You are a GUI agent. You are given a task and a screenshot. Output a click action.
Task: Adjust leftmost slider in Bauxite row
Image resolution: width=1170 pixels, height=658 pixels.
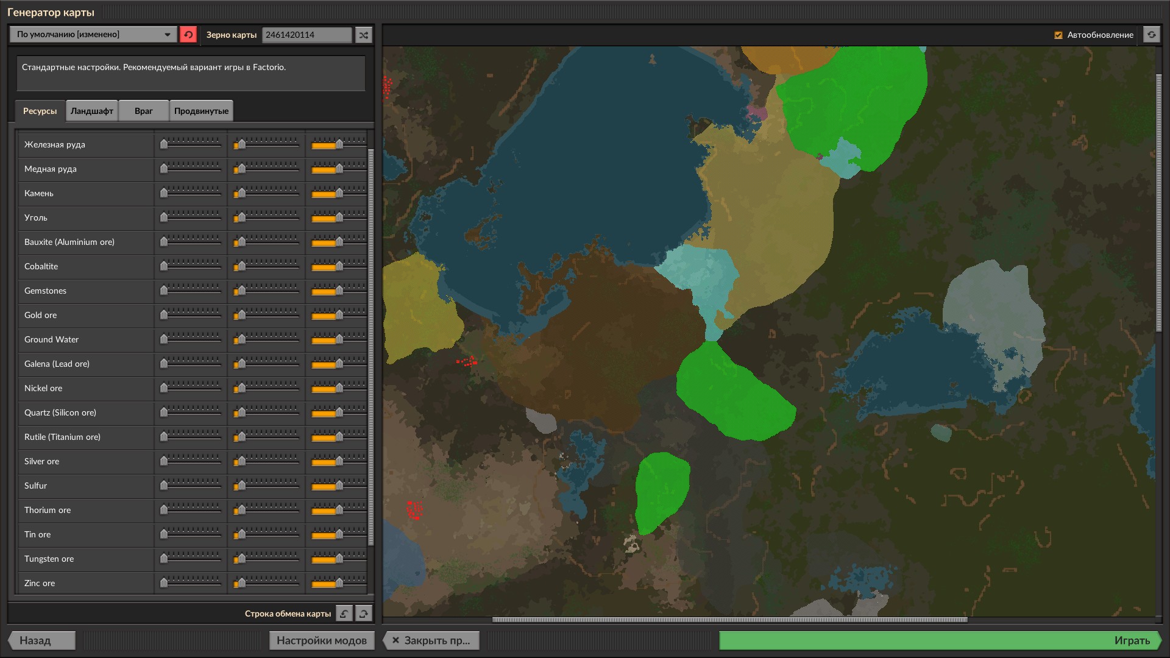pos(191,242)
